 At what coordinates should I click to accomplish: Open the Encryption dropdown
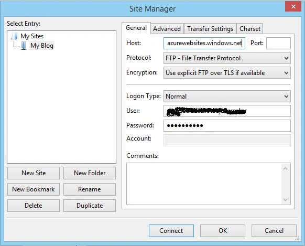[x=227, y=73]
